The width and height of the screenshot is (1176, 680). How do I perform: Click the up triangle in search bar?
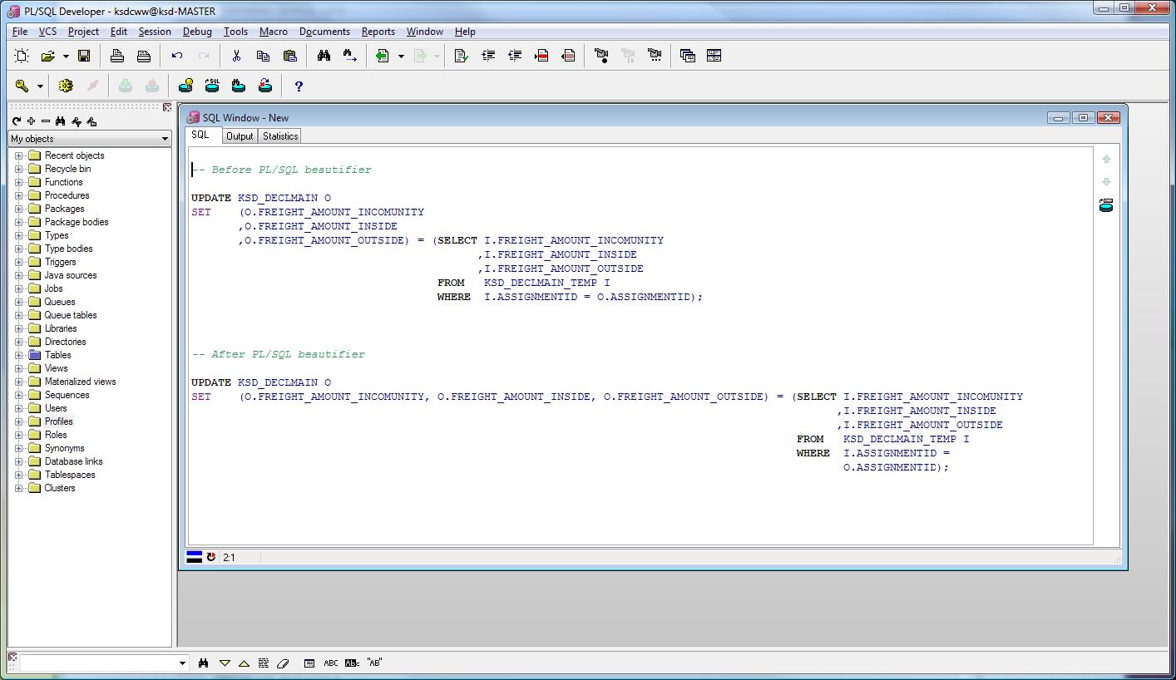coord(244,663)
